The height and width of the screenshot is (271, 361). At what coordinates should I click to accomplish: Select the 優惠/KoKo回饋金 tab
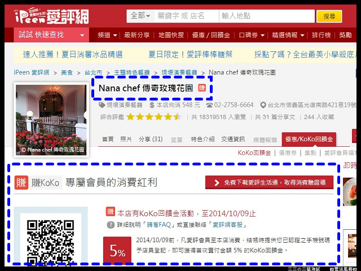pos(309,139)
